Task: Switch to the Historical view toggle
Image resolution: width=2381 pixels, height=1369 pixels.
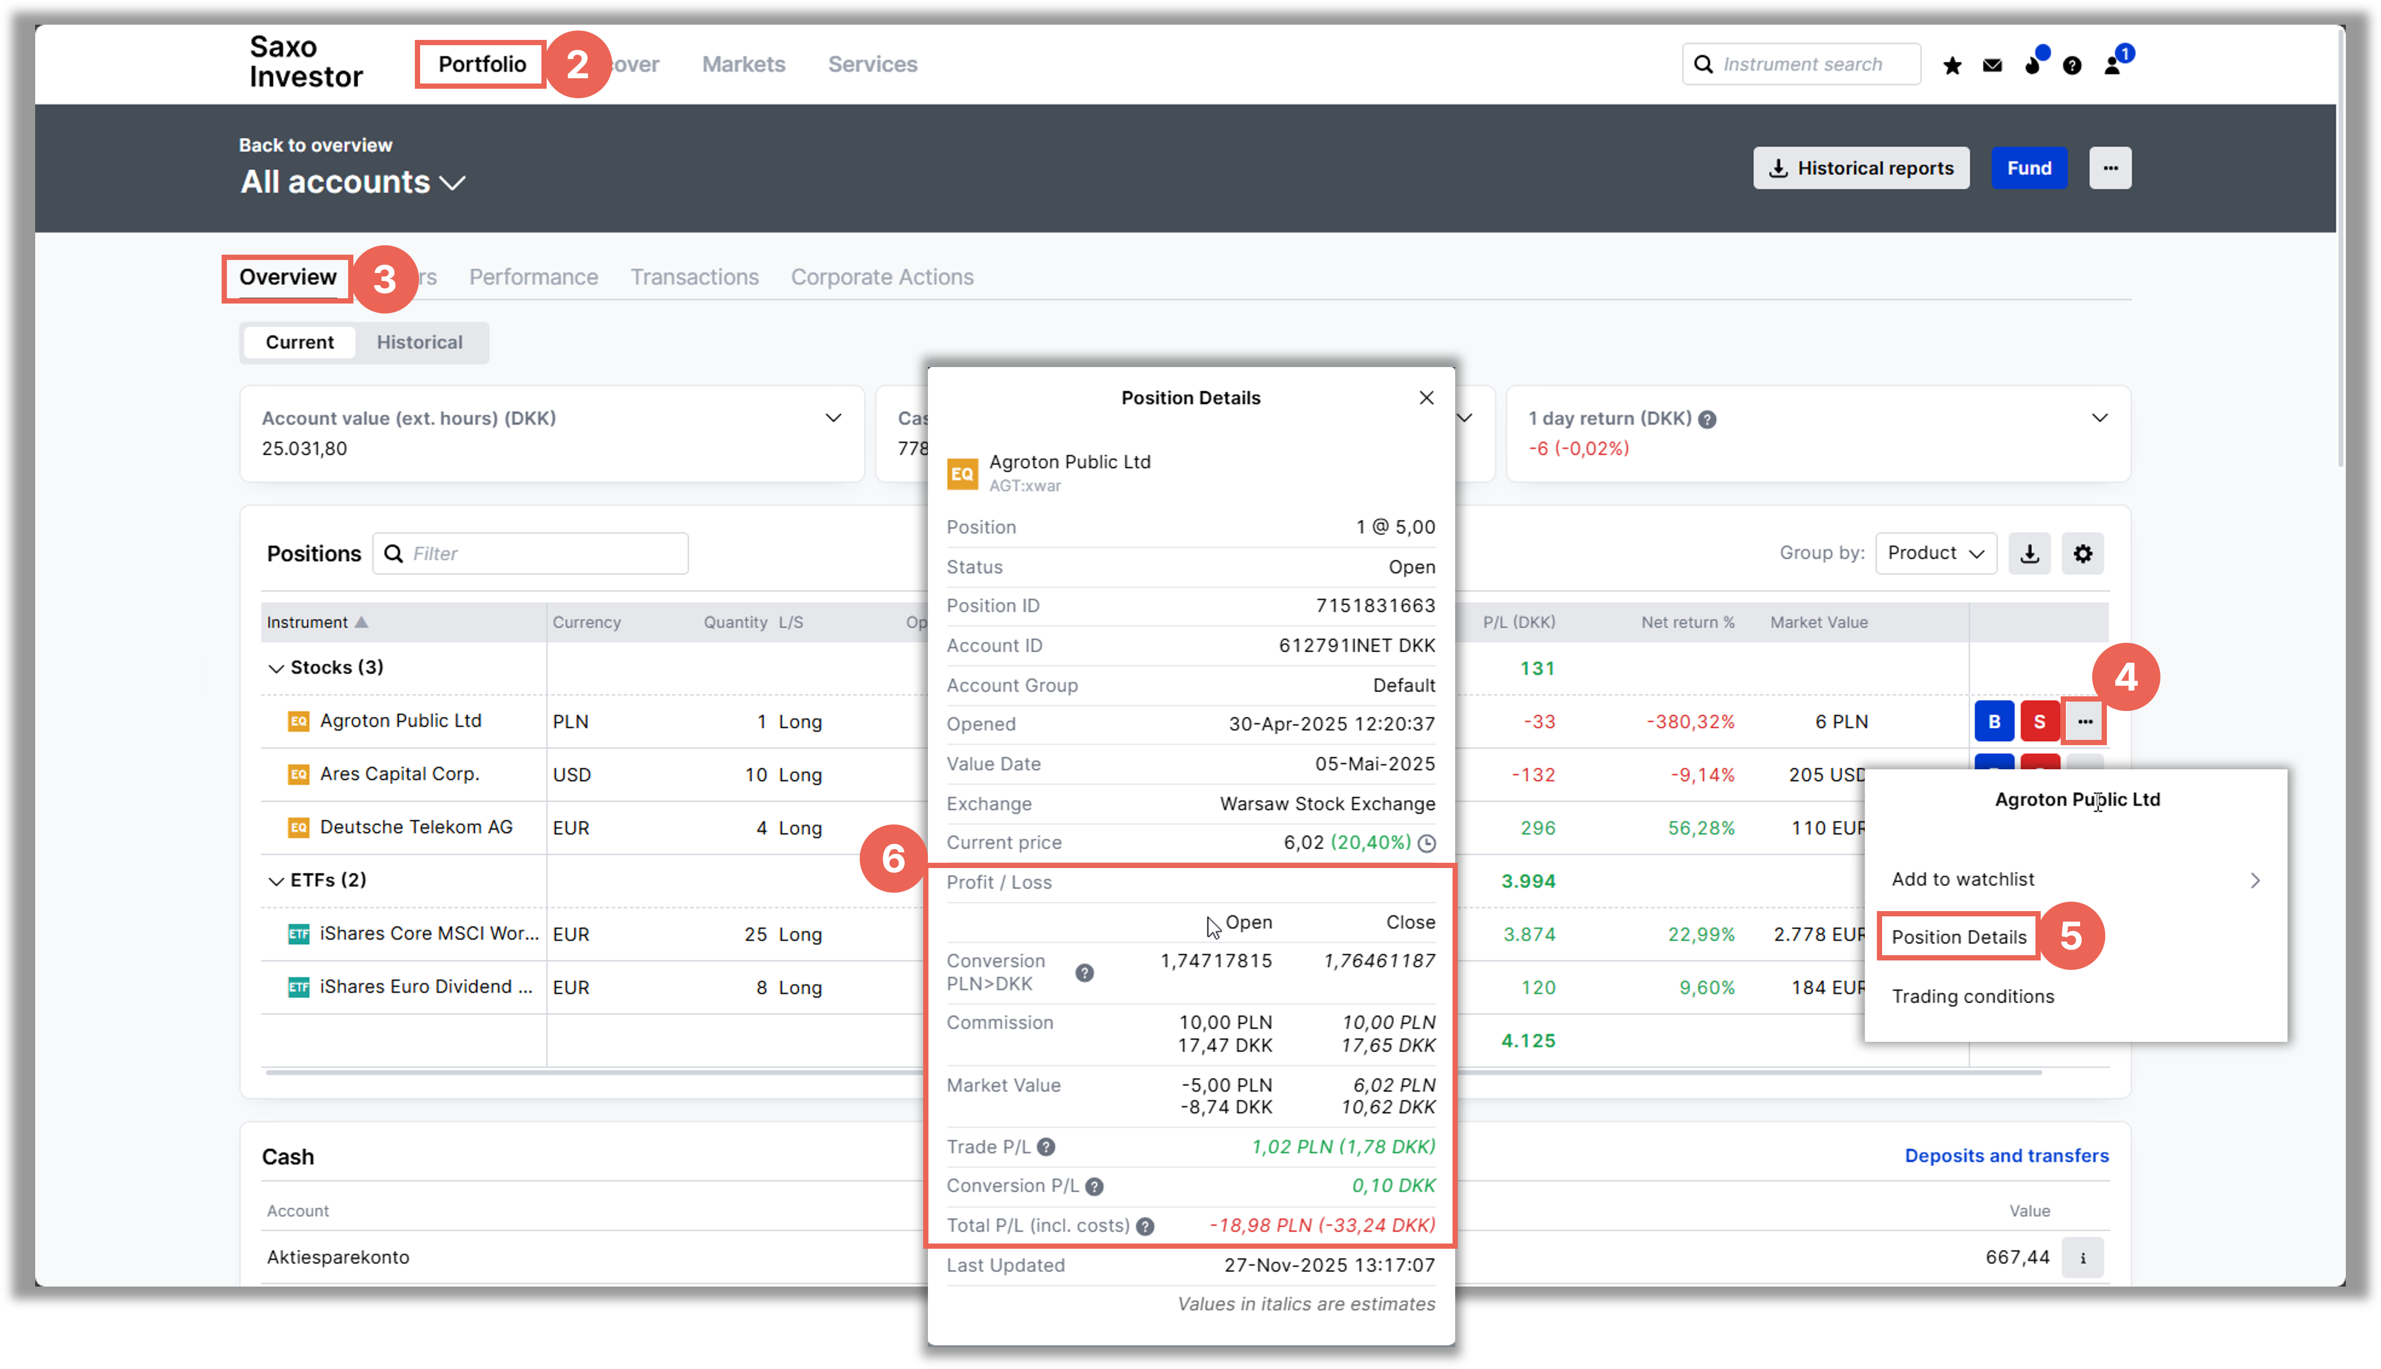Action: click(x=419, y=342)
